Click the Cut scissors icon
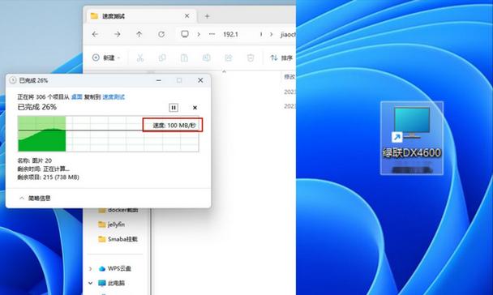This screenshot has height=295, width=493. click(x=140, y=58)
